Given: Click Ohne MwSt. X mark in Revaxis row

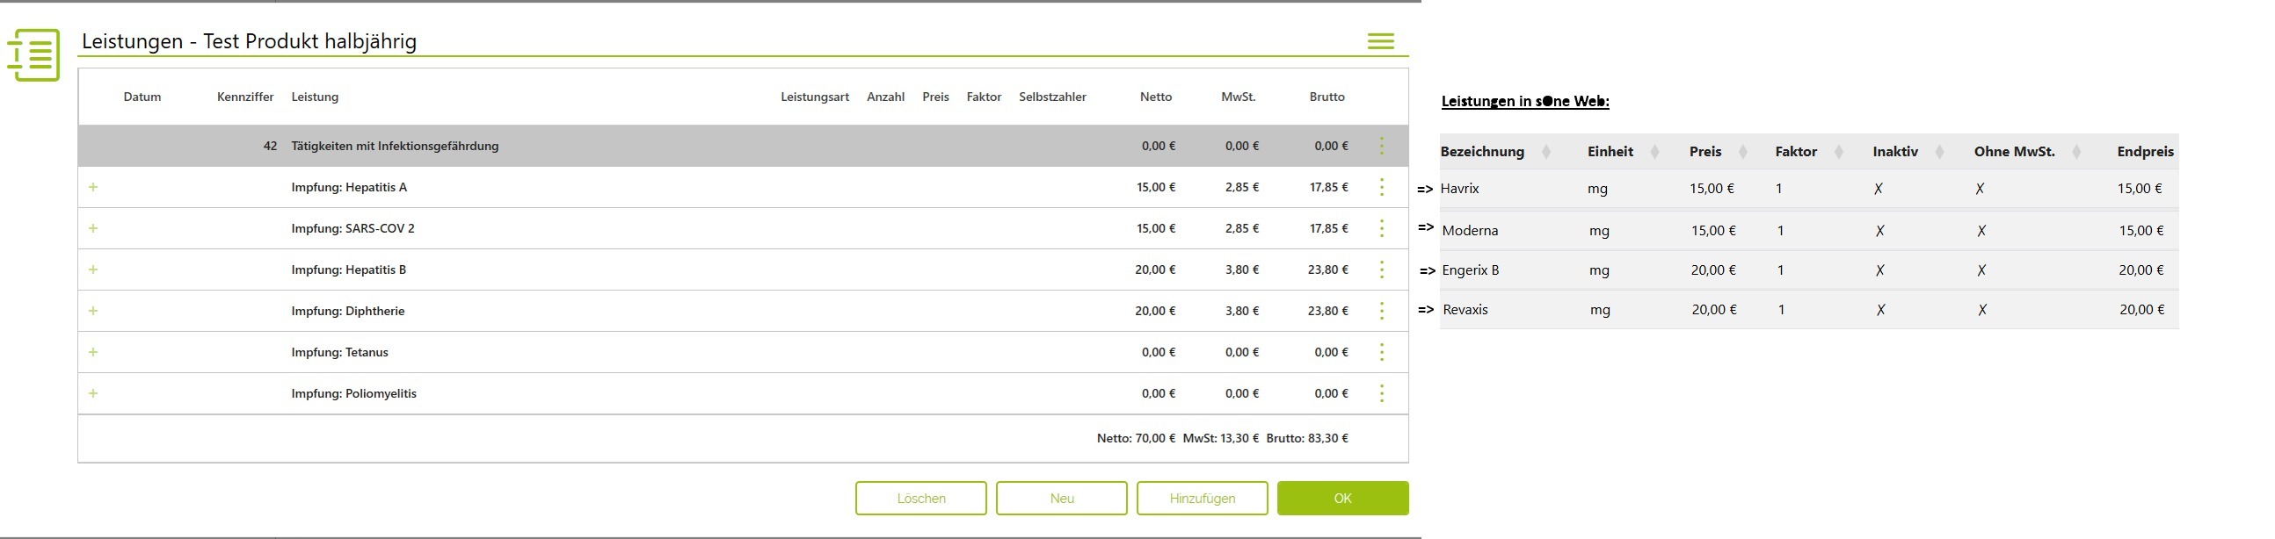Looking at the screenshot, I should coord(1981,310).
